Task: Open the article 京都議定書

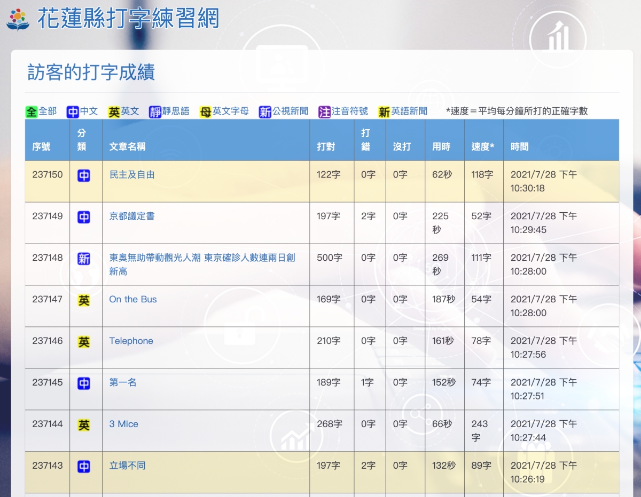Action: click(x=132, y=217)
